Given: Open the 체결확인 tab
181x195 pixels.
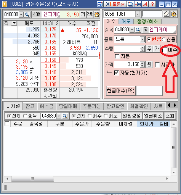Looking at the screenshot, I should tap(139, 106).
